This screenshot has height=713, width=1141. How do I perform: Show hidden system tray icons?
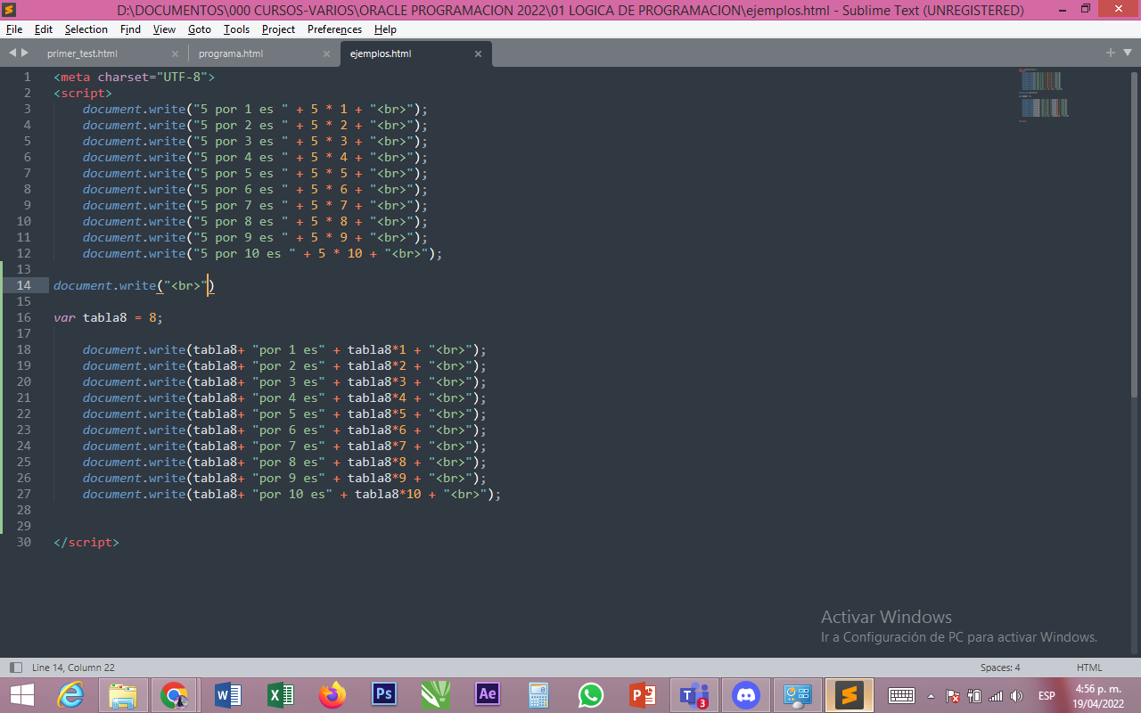point(931,696)
